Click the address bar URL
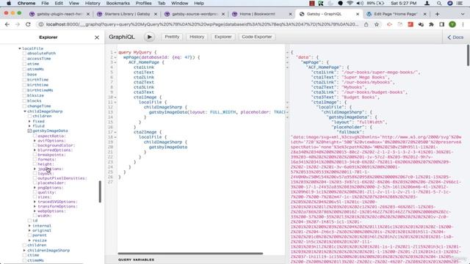 202,24
